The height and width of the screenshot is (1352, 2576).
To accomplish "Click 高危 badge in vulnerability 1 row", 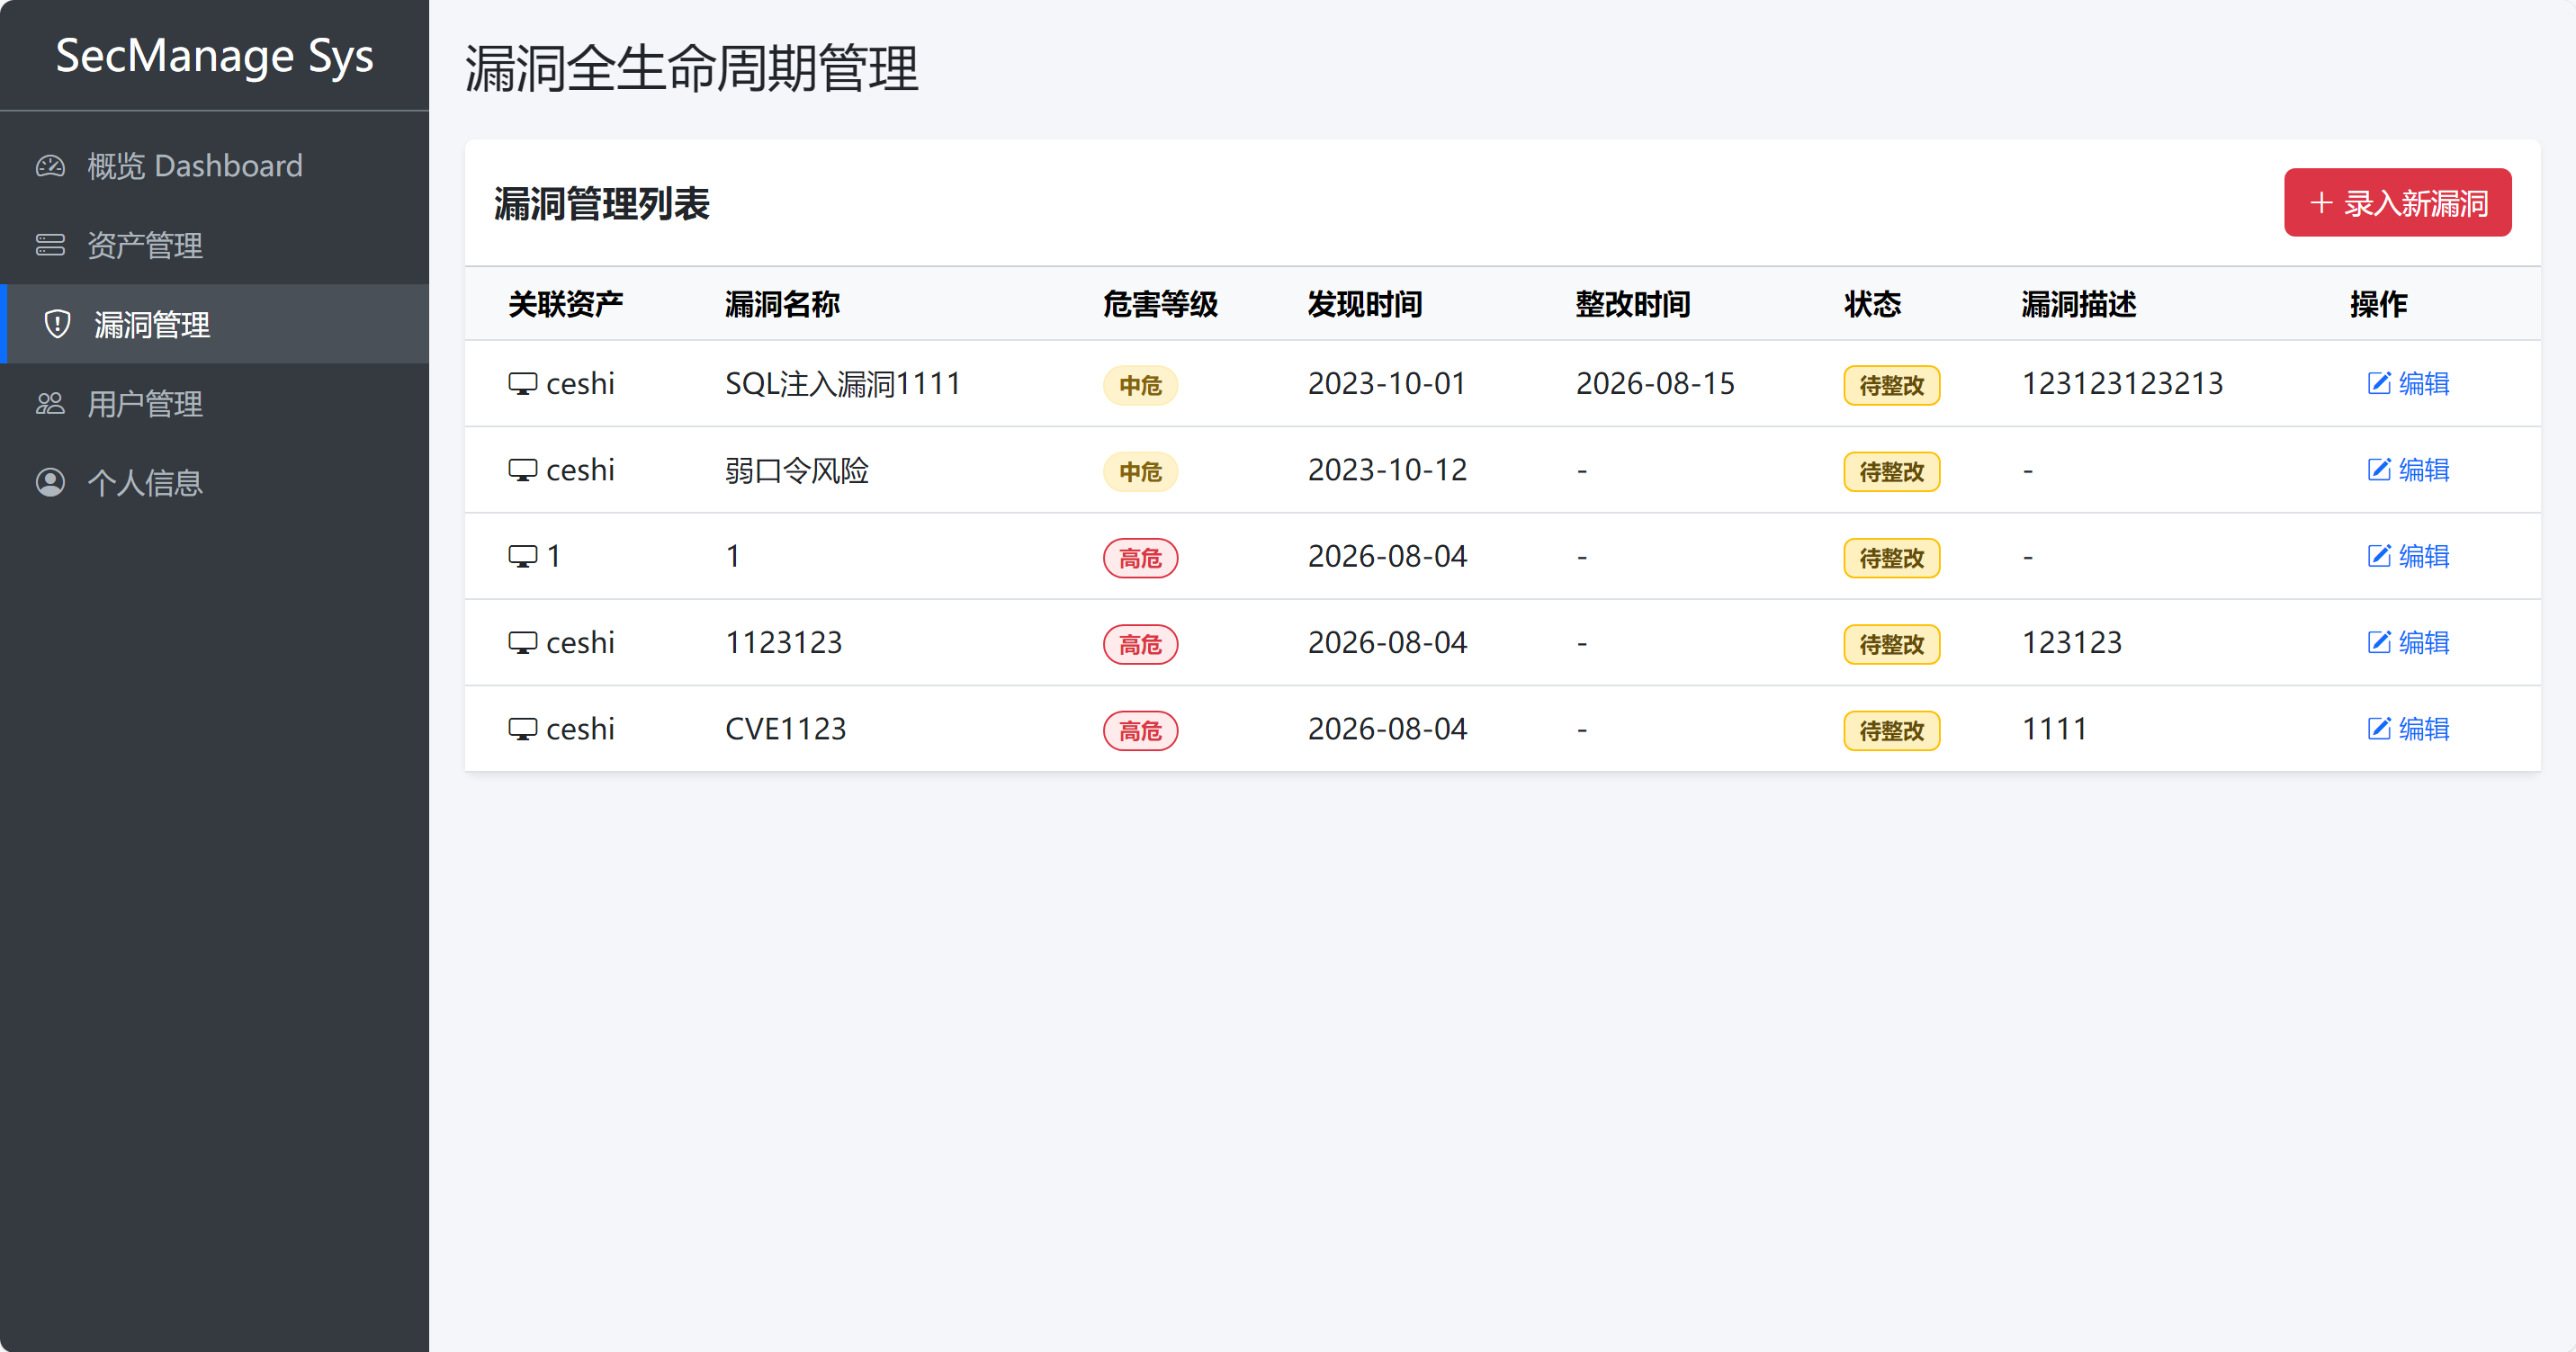I will (1140, 558).
